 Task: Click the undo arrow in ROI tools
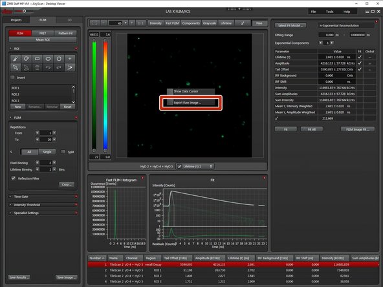(48, 67)
